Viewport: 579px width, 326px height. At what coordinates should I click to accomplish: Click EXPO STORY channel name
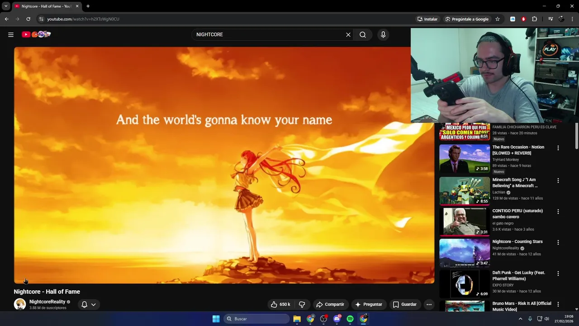click(x=503, y=285)
